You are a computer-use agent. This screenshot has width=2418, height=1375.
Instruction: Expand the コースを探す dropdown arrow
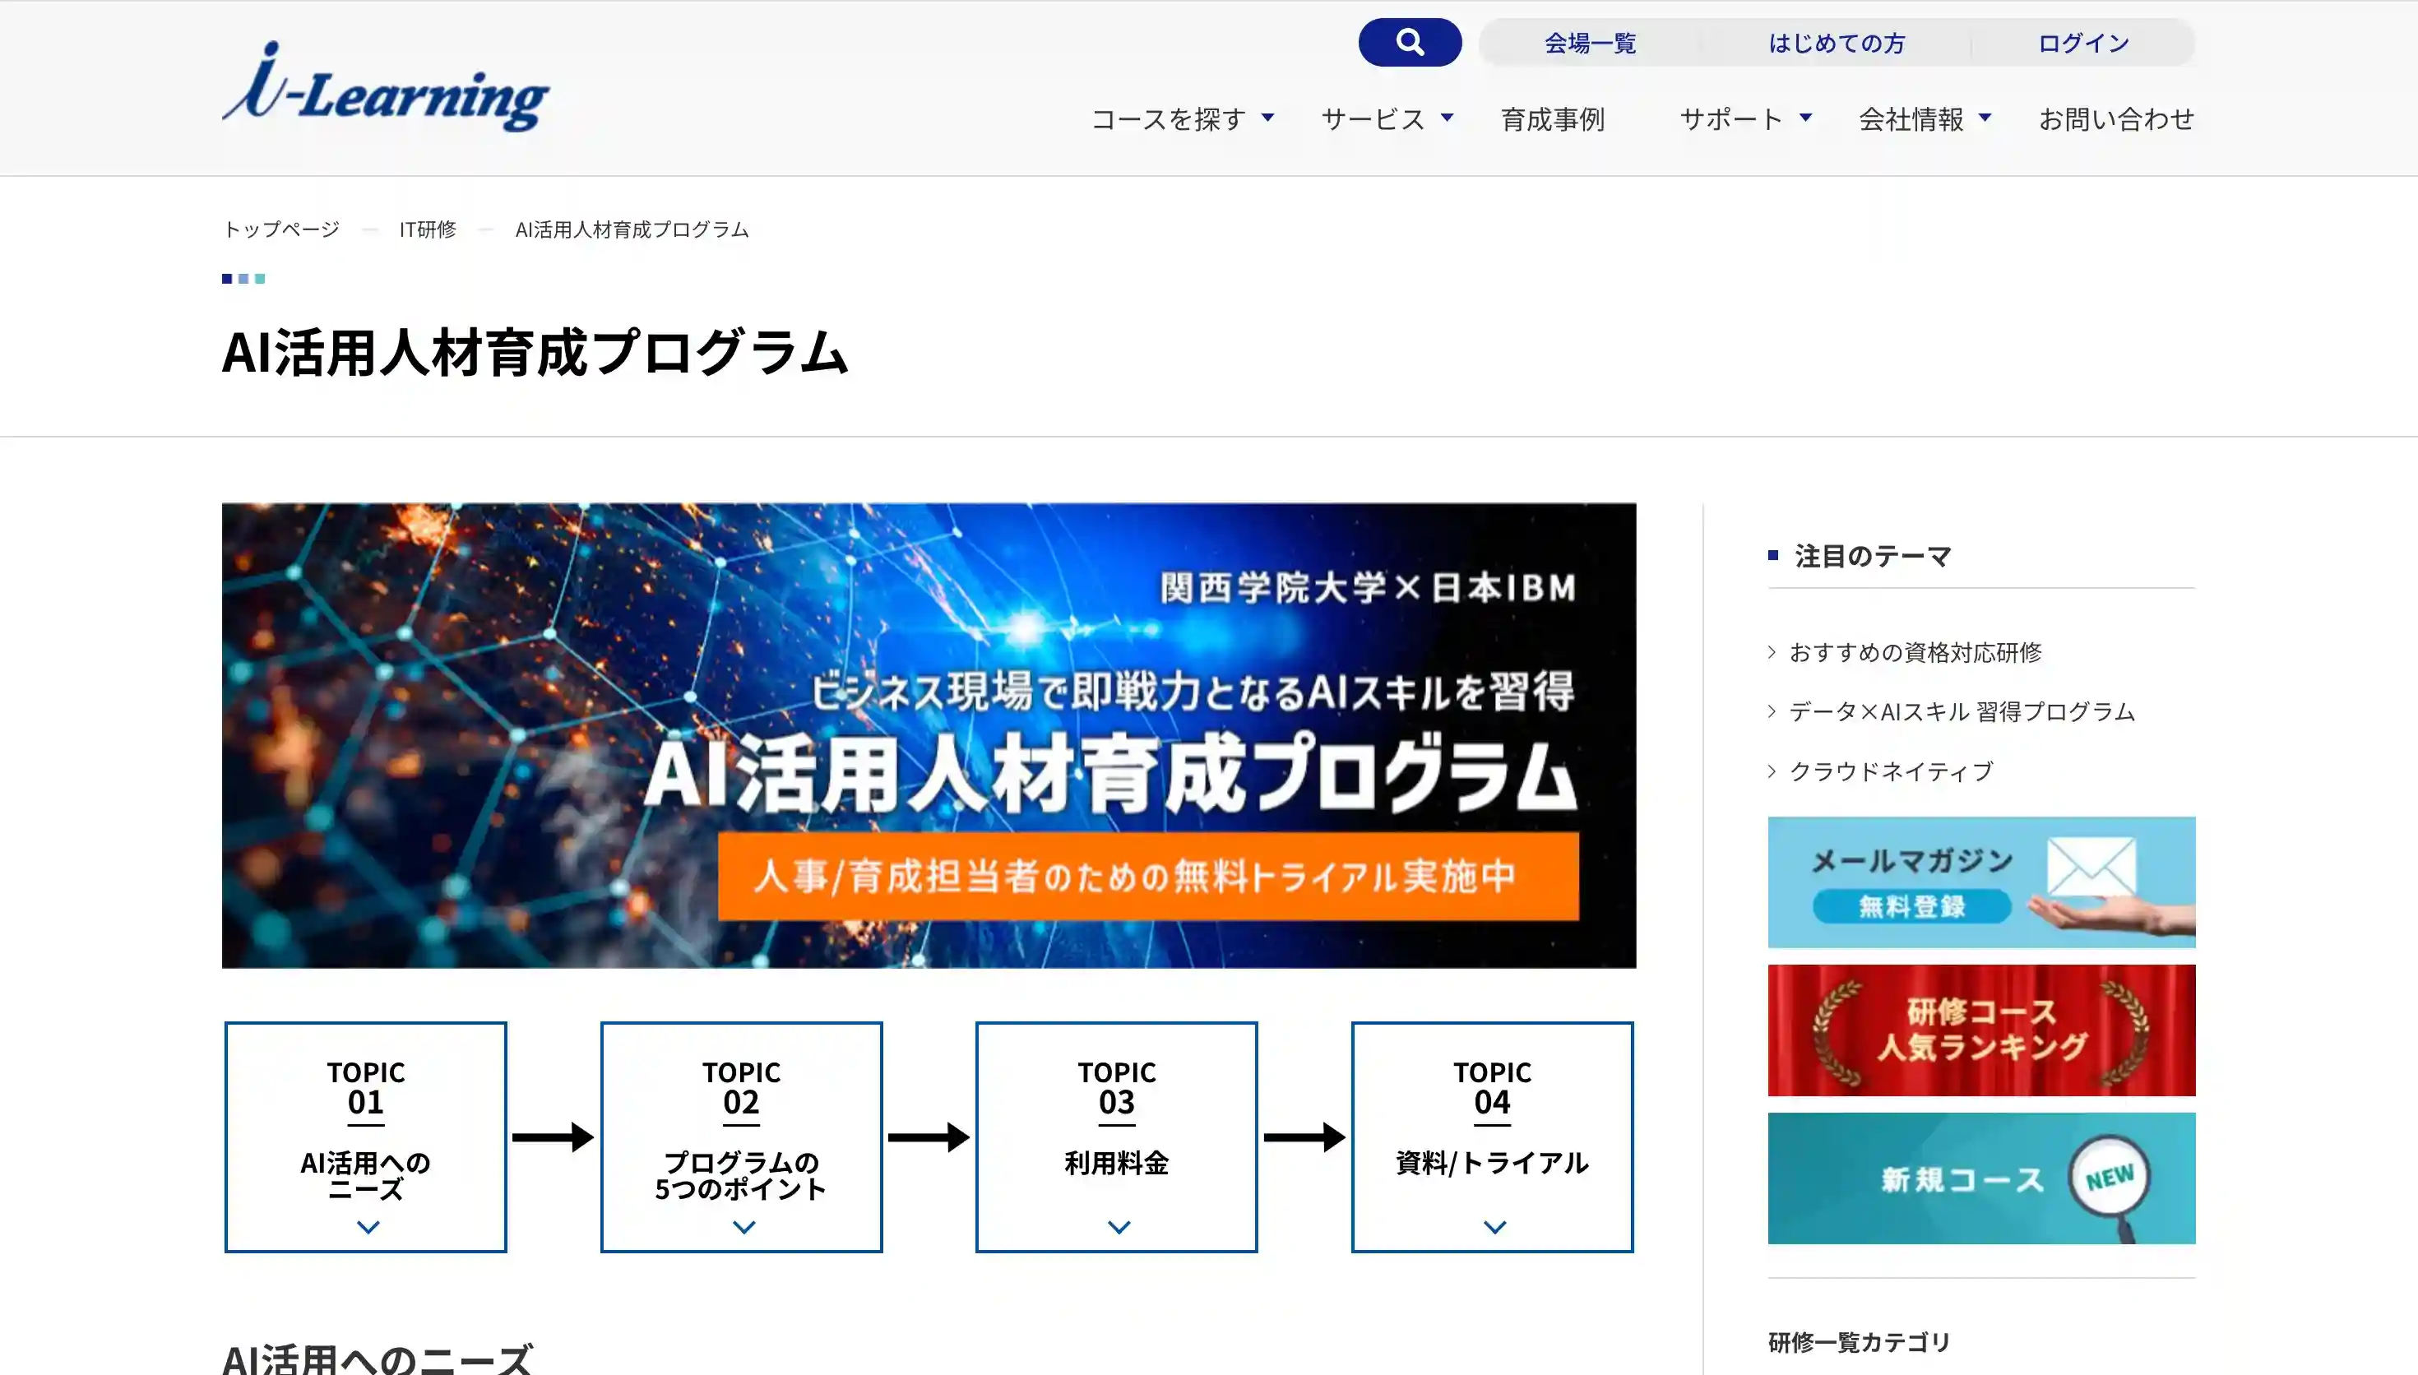[1268, 118]
